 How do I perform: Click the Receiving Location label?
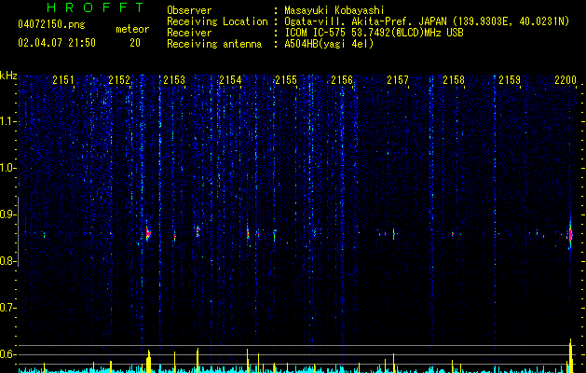pyautogui.click(x=217, y=21)
